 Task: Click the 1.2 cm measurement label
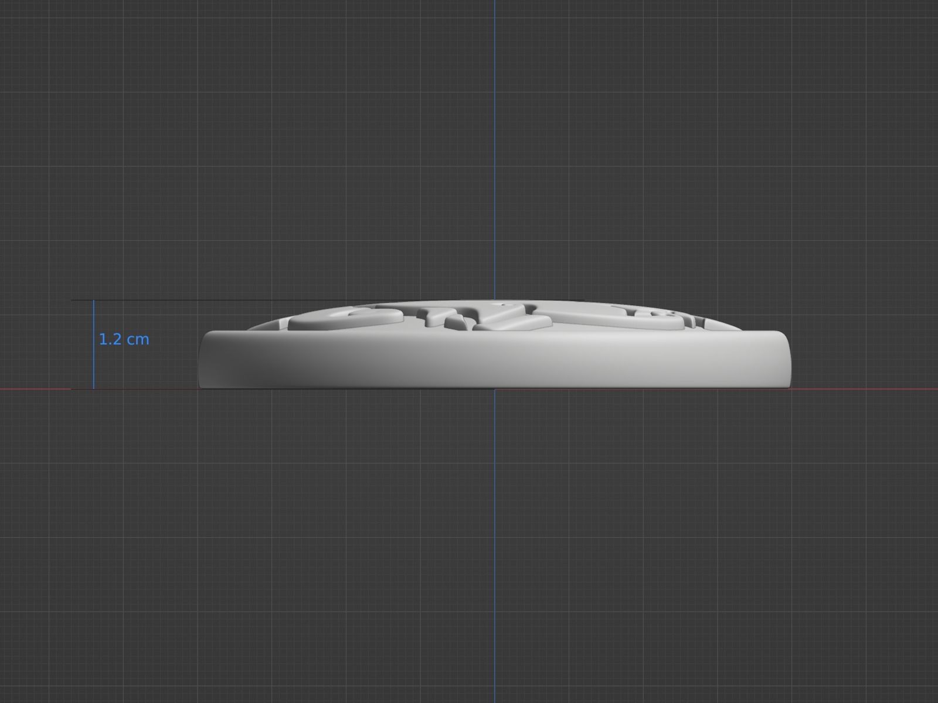click(124, 339)
